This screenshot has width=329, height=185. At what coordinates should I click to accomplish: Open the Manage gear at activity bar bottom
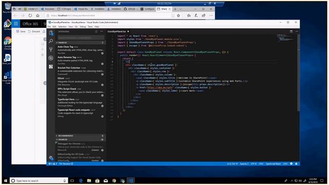pos(51,158)
